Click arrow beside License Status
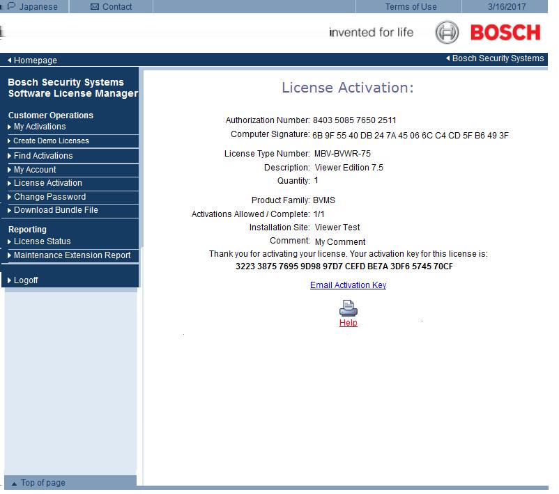 (x=9, y=241)
